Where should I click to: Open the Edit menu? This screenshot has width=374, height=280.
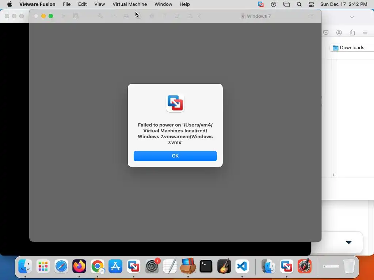click(x=82, y=4)
